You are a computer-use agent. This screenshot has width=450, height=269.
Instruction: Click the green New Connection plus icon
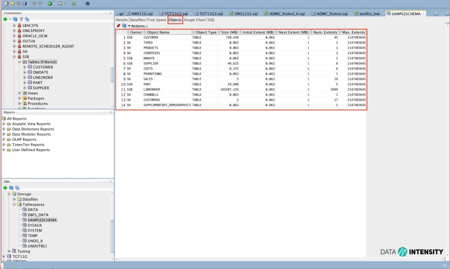point(5,19)
